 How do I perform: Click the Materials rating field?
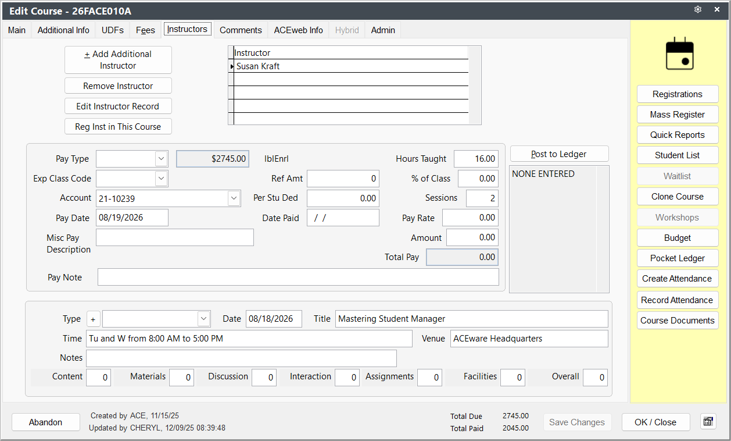(181, 377)
